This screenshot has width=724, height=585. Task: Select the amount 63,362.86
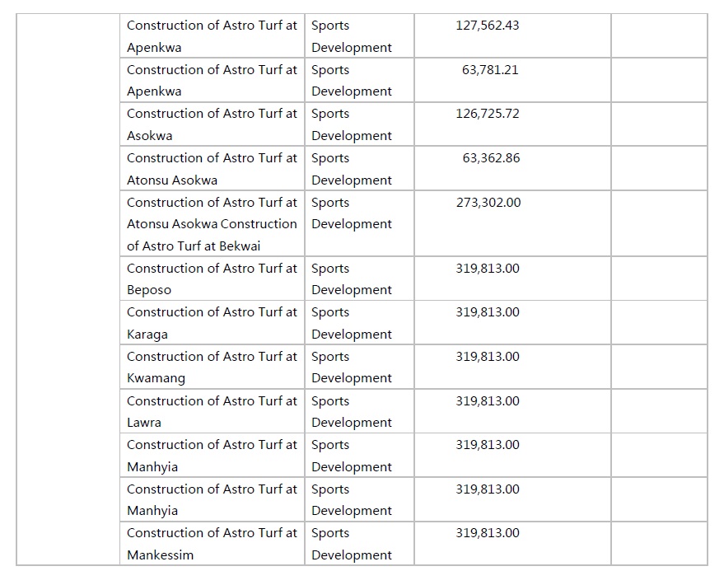click(491, 158)
